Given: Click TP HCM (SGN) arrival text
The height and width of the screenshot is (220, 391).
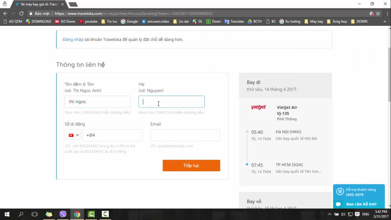Looking at the screenshot, I should click(x=289, y=165).
